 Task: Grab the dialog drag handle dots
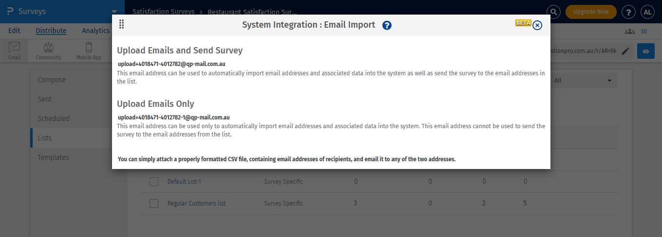coord(121,24)
